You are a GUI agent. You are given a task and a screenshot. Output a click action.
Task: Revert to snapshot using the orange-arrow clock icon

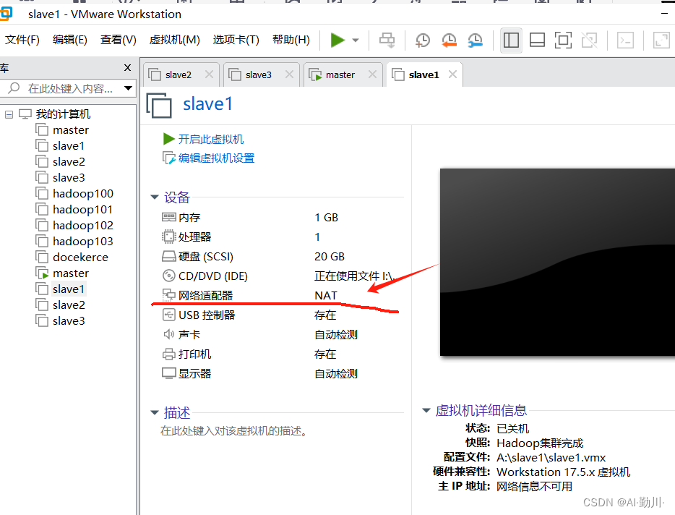point(449,40)
